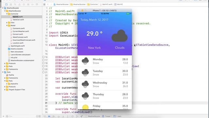
Task: Toggle breakpoints activation in debug bar
Action: [49, 116]
